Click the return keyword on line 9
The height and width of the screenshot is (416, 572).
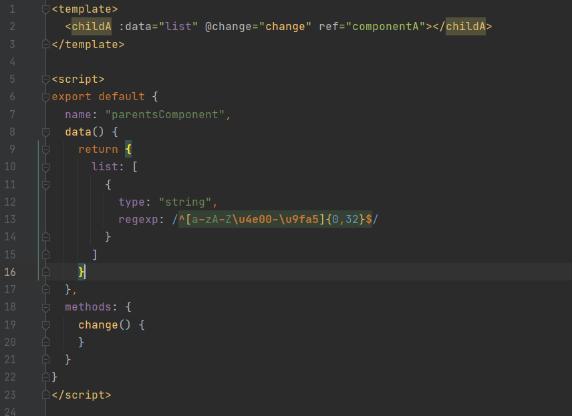coord(98,150)
